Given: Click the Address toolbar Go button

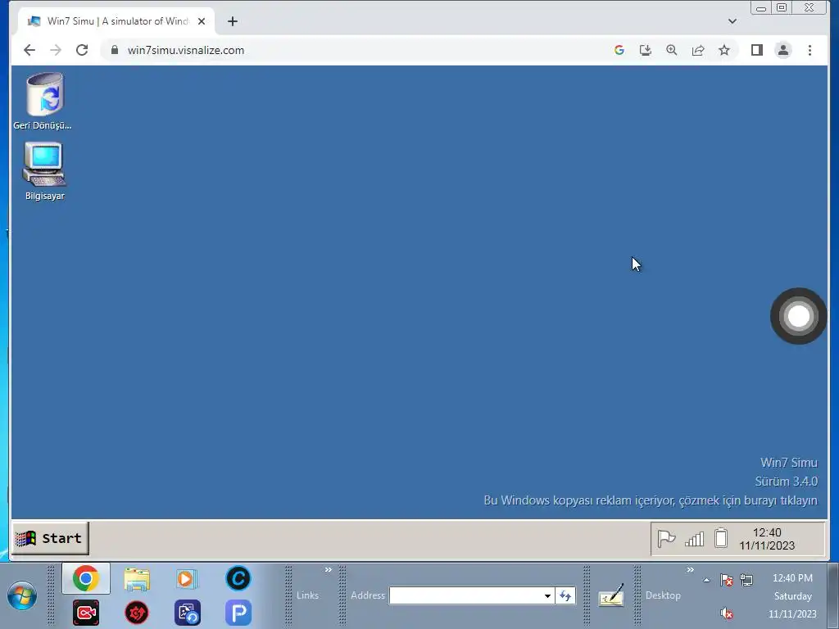Looking at the screenshot, I should coord(565,596).
